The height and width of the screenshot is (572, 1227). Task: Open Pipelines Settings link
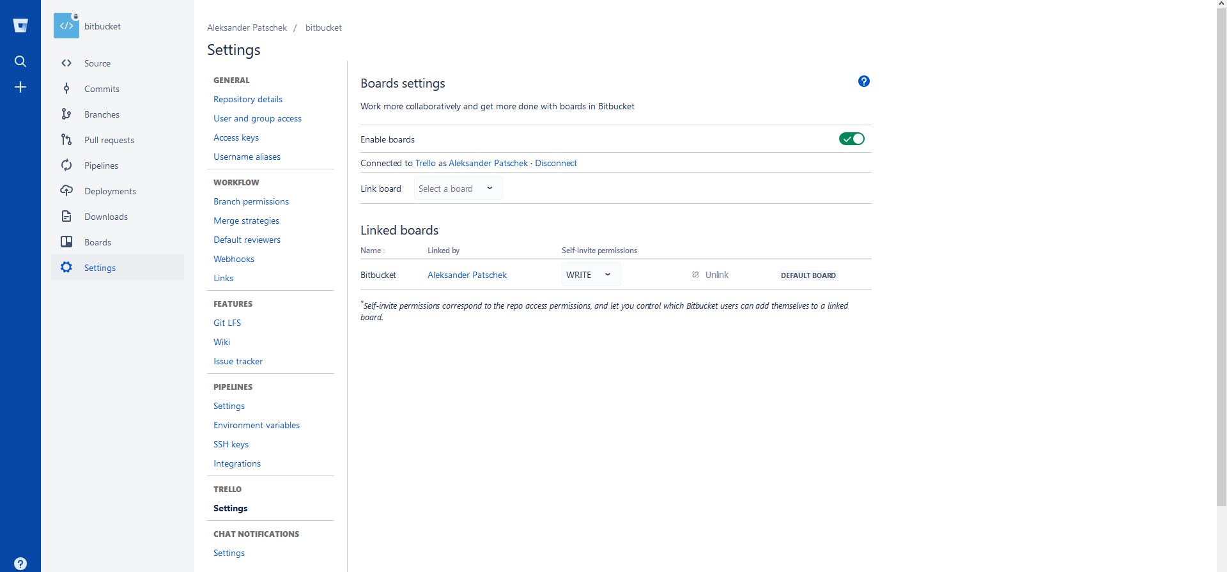(x=229, y=406)
